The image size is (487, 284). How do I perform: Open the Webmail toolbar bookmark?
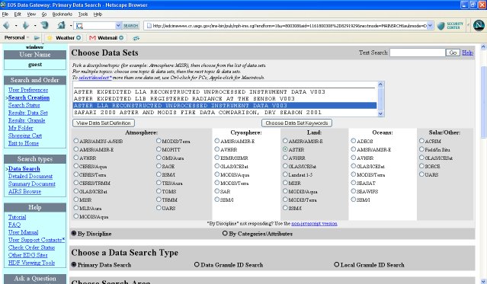(107, 38)
